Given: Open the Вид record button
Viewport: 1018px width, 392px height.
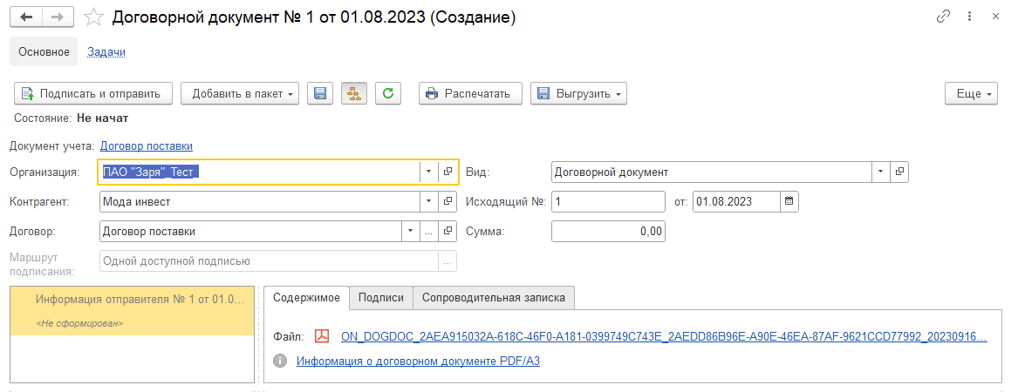Looking at the screenshot, I should pos(899,172).
